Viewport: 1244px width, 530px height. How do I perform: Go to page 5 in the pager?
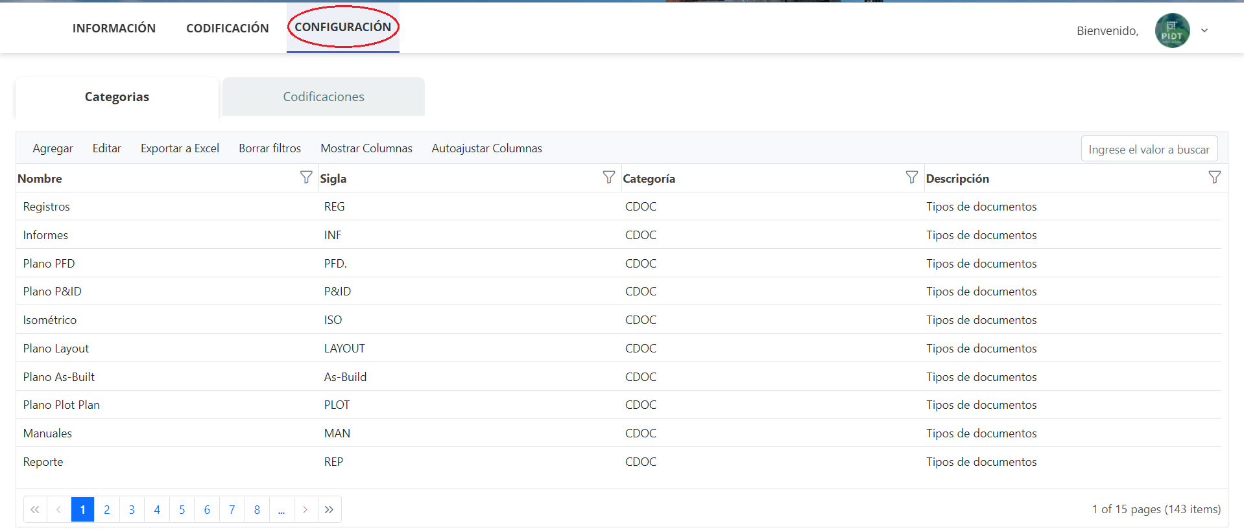click(x=182, y=510)
